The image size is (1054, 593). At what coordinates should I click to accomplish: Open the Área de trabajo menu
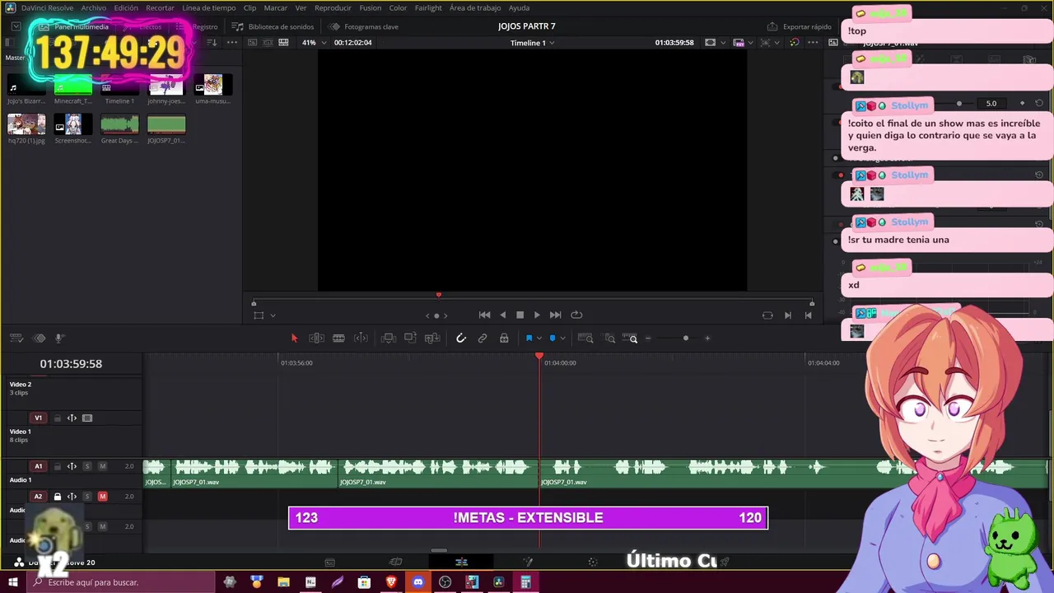pyautogui.click(x=475, y=8)
